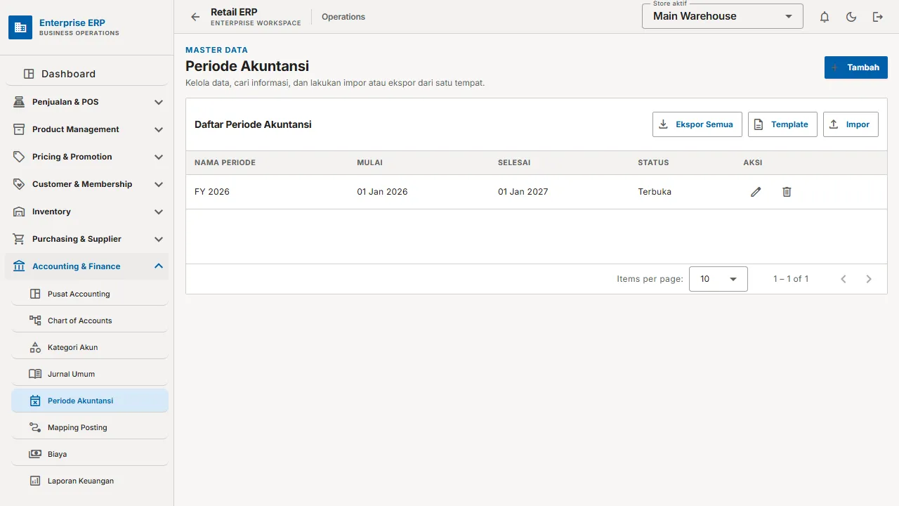Download the Template file button
This screenshot has width=899, height=506.
[782, 124]
